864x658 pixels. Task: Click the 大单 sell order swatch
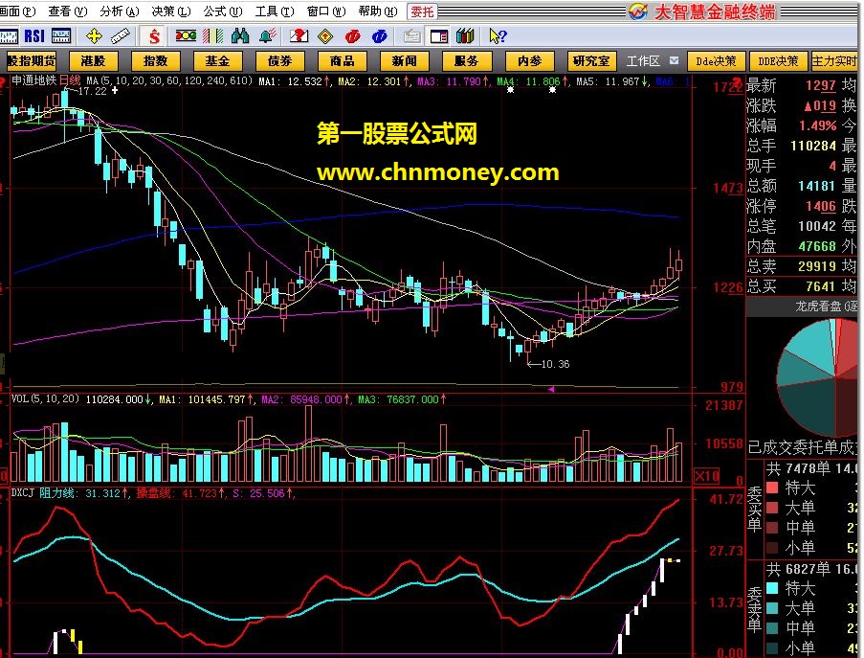point(772,608)
